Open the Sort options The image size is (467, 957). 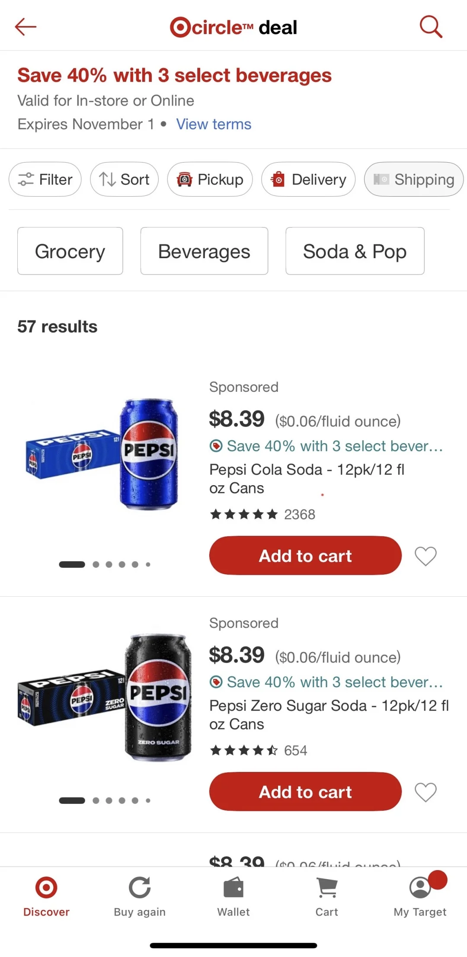coord(124,179)
